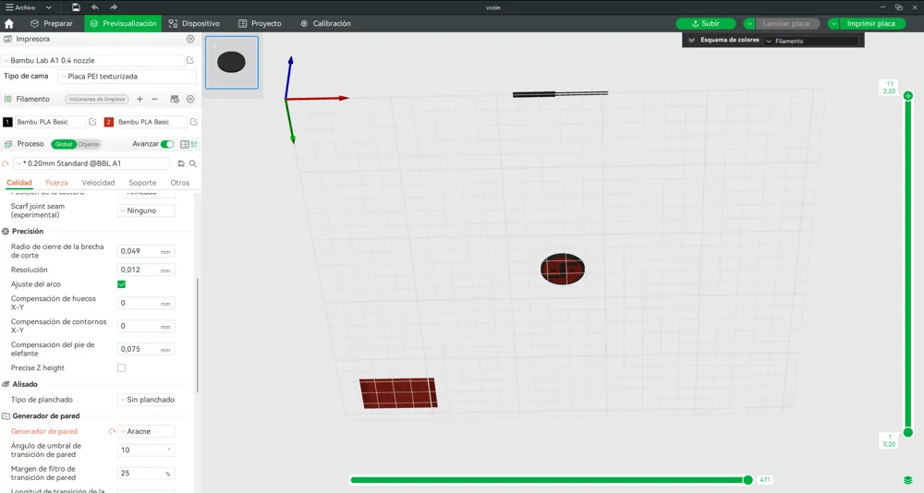Click the compare presets icon beside Avanzar

pyautogui.click(x=194, y=144)
